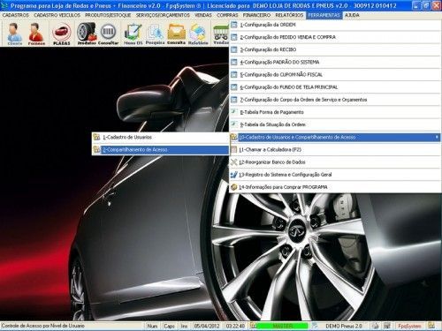Select 8-Tabela Forma de Pagamento
The width and height of the screenshot is (442, 331).
click(x=335, y=112)
